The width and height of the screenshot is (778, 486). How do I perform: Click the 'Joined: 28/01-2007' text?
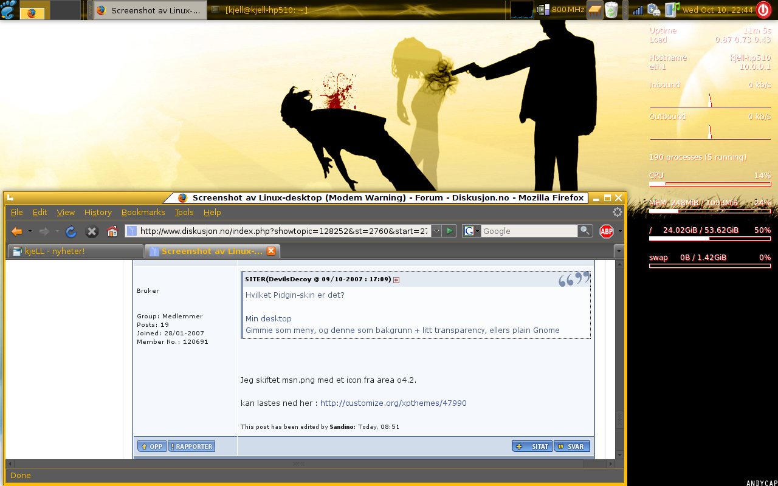[171, 334]
